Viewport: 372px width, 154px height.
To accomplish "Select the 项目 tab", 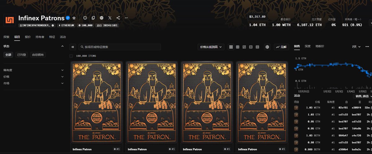I will pyautogui.click(x=17, y=37).
